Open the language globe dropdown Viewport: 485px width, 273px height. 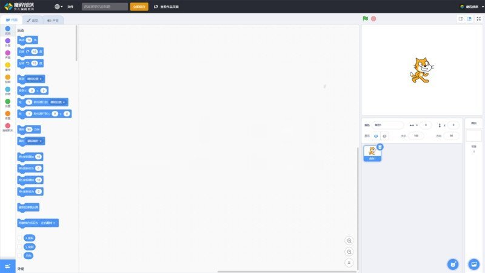(x=58, y=7)
